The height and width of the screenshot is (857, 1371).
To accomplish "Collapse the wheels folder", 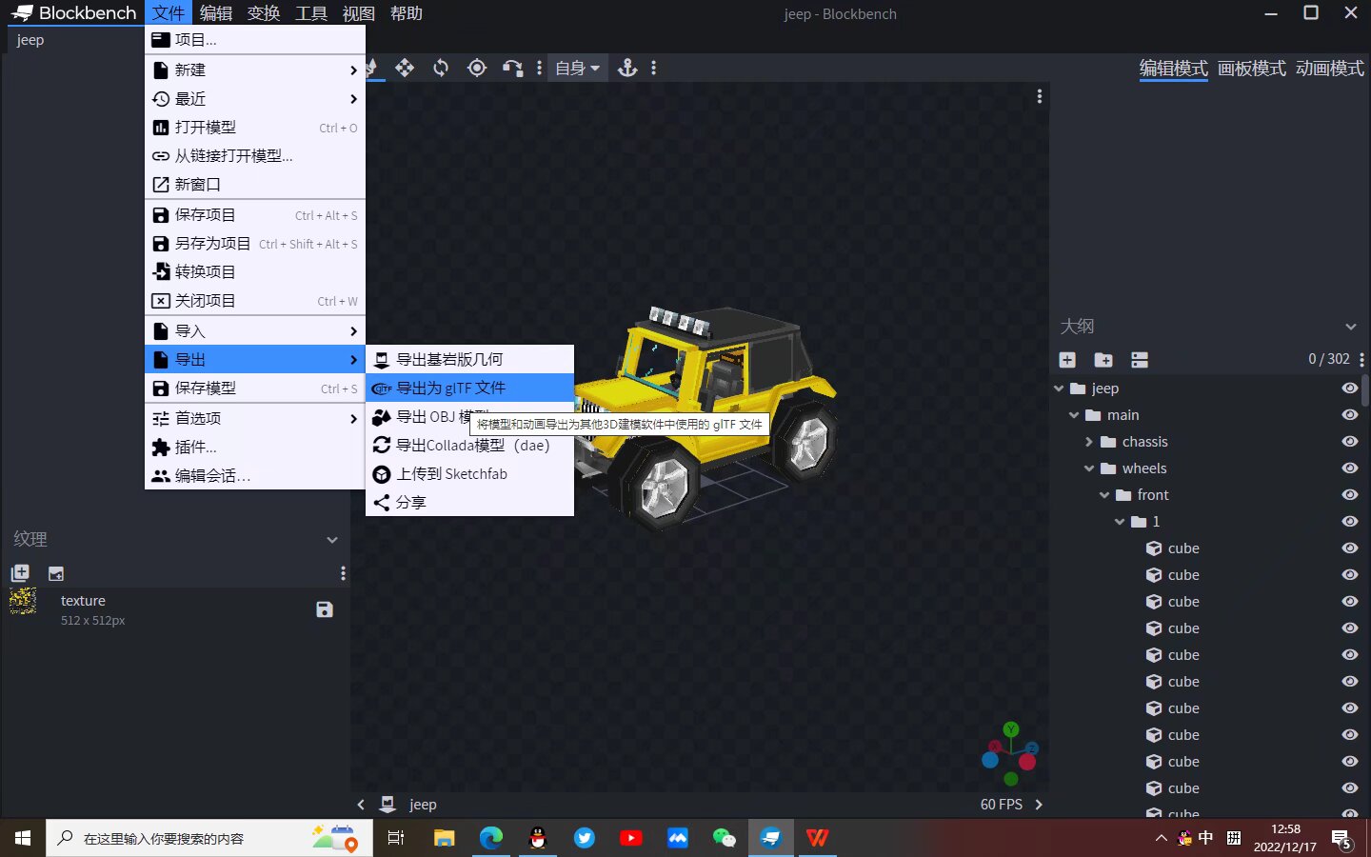I will [x=1089, y=468].
